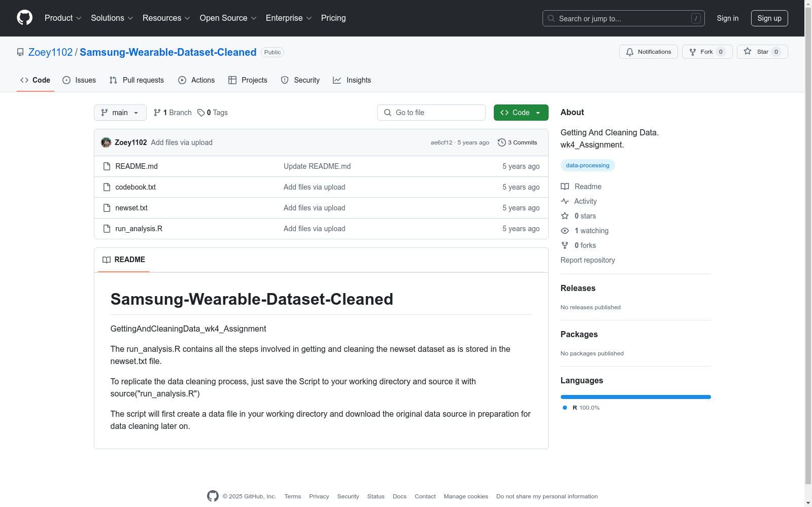Viewport: 812px width, 507px height.
Task: Open commit hash ae6cf12
Action: click(442, 142)
